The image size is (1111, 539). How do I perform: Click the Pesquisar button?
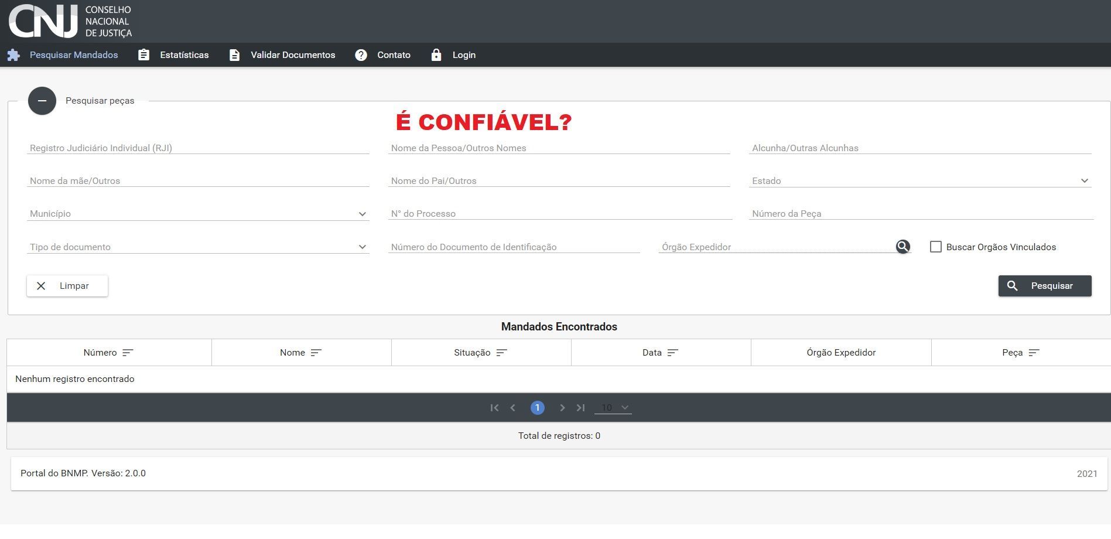(1045, 286)
